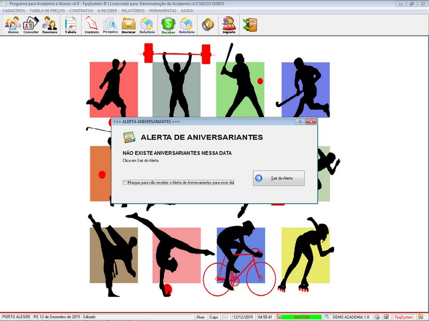Click the cyclist silhouette image

239,258
